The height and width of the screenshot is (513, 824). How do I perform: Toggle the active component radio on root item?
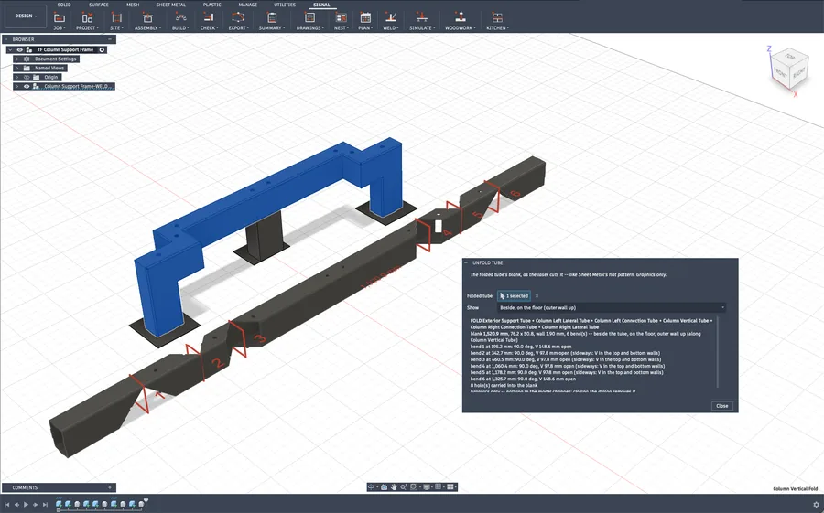102,50
